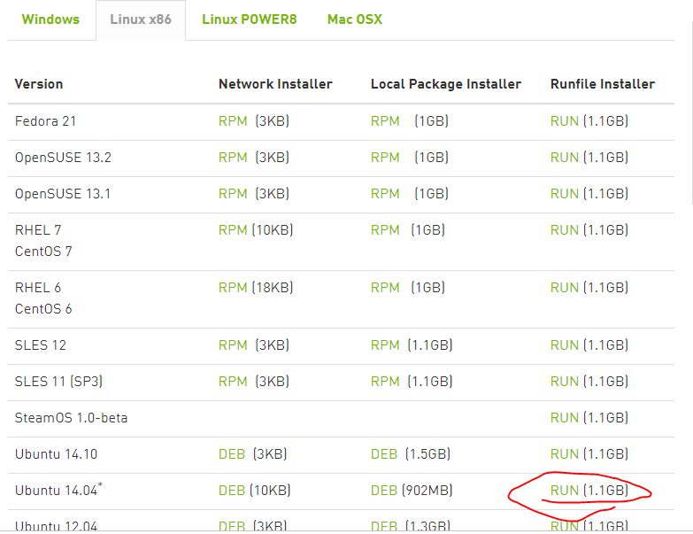
Task: Download Ubuntu 14.04 network installer DEB (10KB)
Action: pyautogui.click(x=232, y=491)
